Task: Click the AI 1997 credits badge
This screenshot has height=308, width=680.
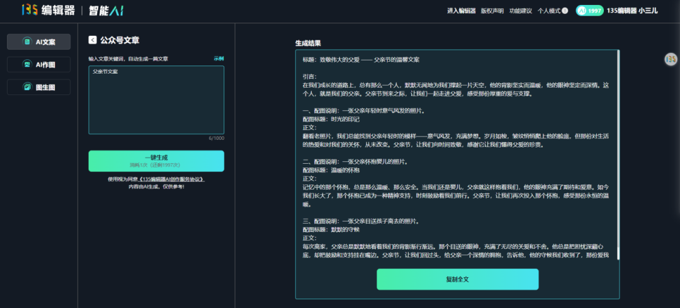Action: click(x=589, y=11)
